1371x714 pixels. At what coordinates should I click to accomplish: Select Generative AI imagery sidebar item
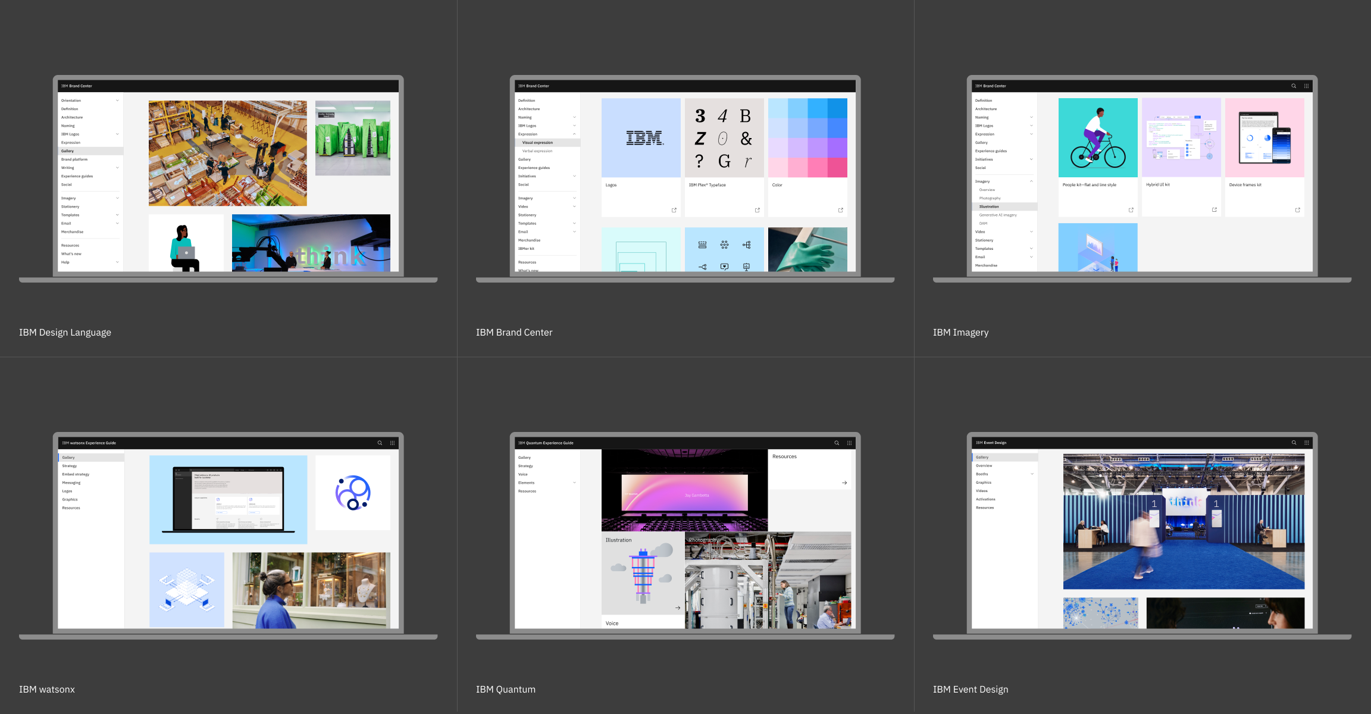(998, 215)
